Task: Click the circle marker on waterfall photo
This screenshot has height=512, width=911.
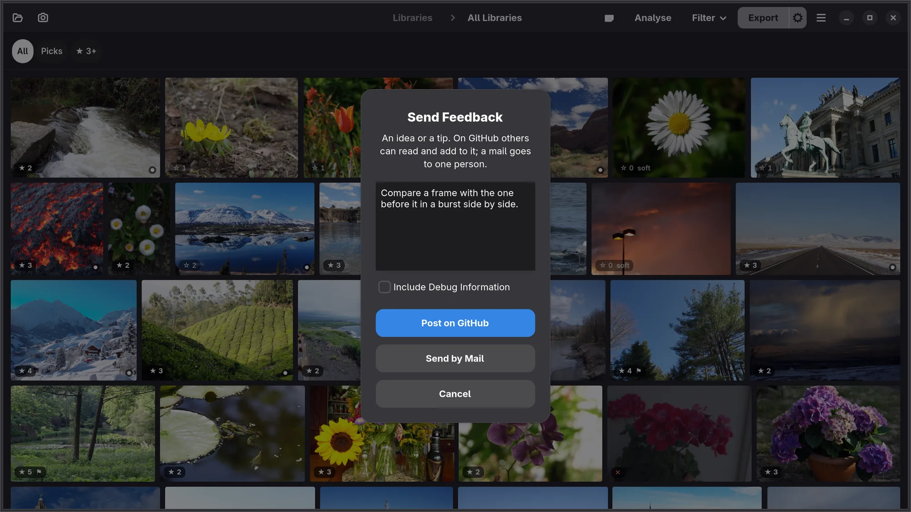Action: click(x=152, y=170)
